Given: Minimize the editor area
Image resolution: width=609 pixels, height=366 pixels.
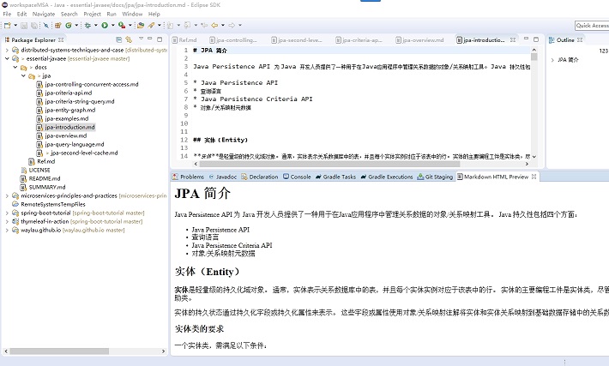Looking at the screenshot, I should (527, 39).
